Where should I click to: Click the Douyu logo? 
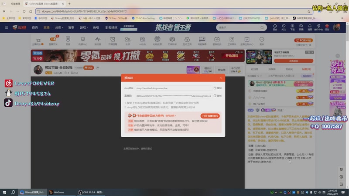pyautogui.click(x=19, y=27)
